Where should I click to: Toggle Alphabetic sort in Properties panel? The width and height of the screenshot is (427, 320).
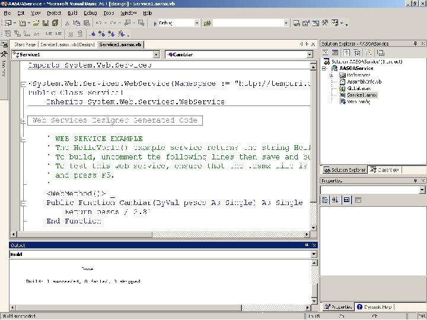pos(335,200)
